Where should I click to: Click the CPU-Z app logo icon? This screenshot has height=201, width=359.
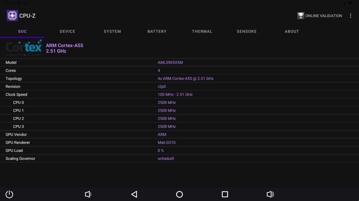[x=12, y=16]
